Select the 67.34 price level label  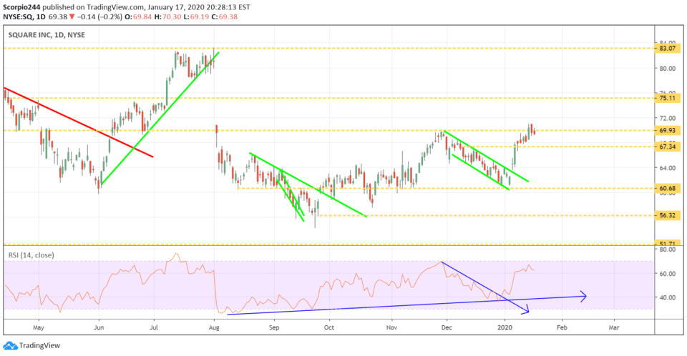click(x=667, y=147)
